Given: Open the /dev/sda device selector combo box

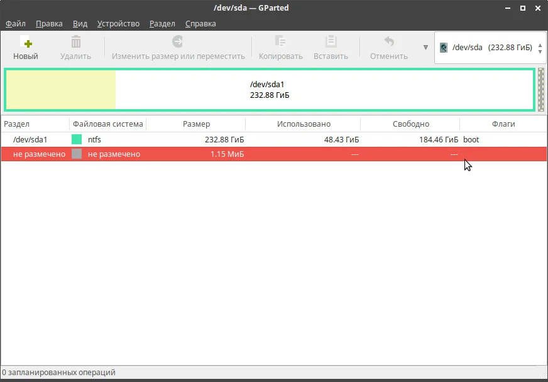Looking at the screenshot, I should [x=490, y=48].
